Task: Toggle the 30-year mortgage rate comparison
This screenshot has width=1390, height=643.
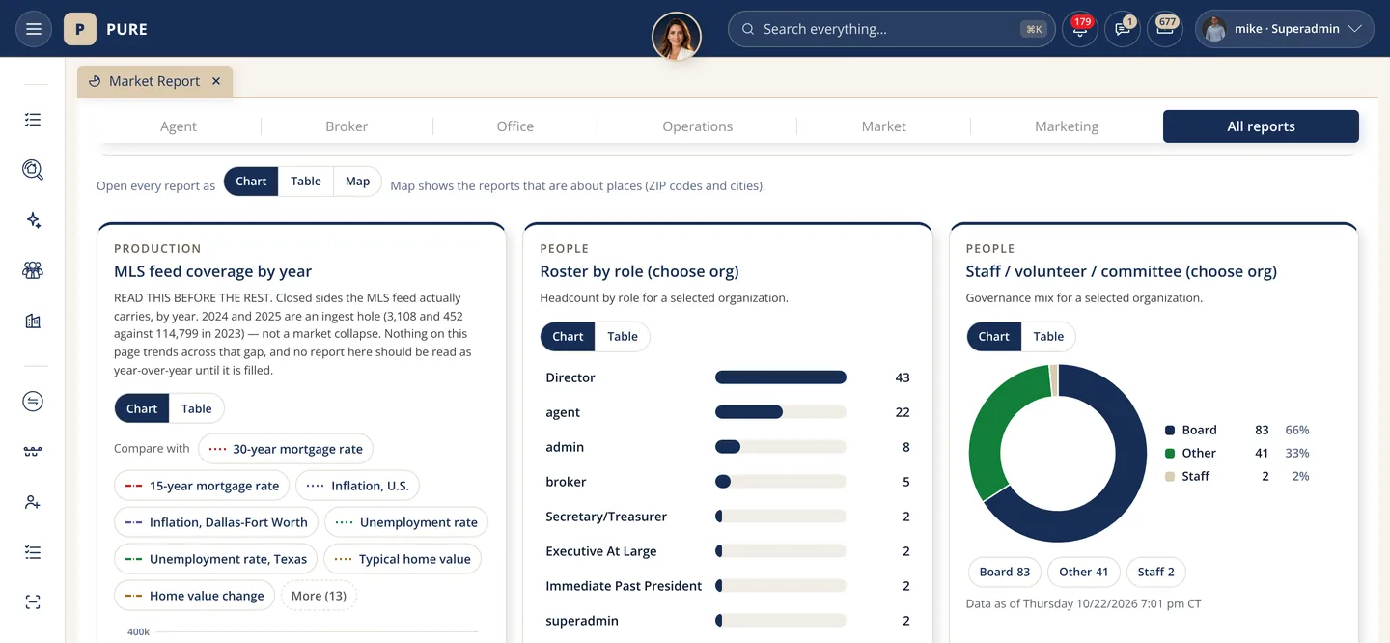Action: tap(286, 449)
